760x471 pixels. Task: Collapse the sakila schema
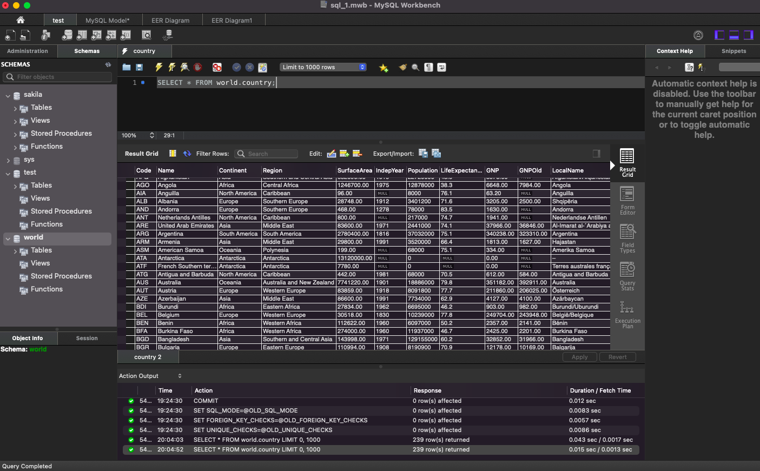(8, 96)
